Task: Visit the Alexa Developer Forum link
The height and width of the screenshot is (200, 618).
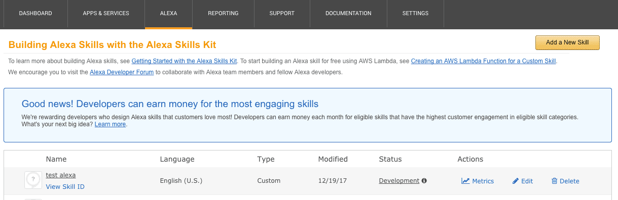Action: coord(122,72)
